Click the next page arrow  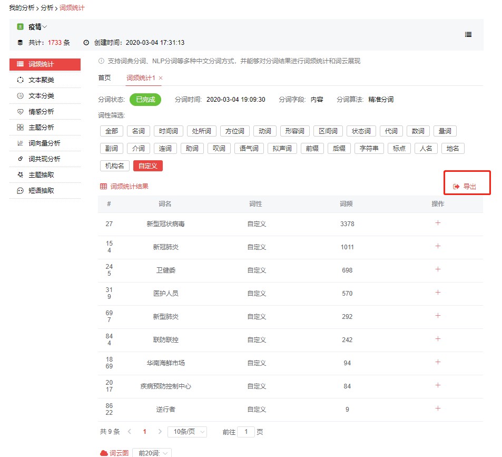(160, 432)
